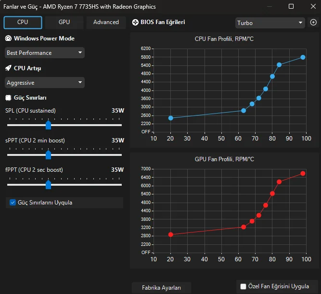
Task: Select GPU fan curve point at 76°C
Action: tap(266, 205)
